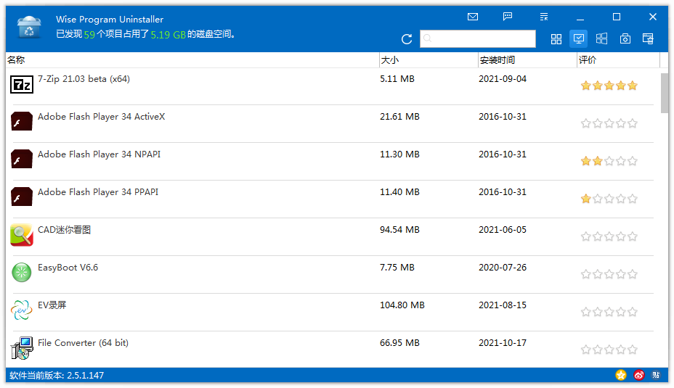Click the refresh list icon

pos(407,39)
